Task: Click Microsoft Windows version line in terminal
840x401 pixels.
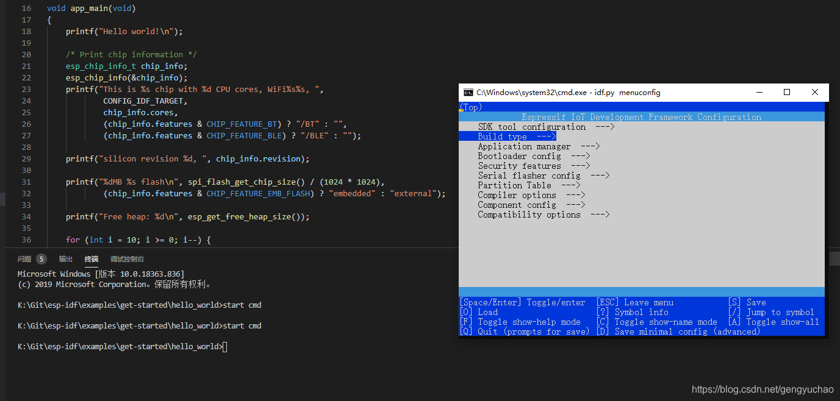Action: point(101,274)
